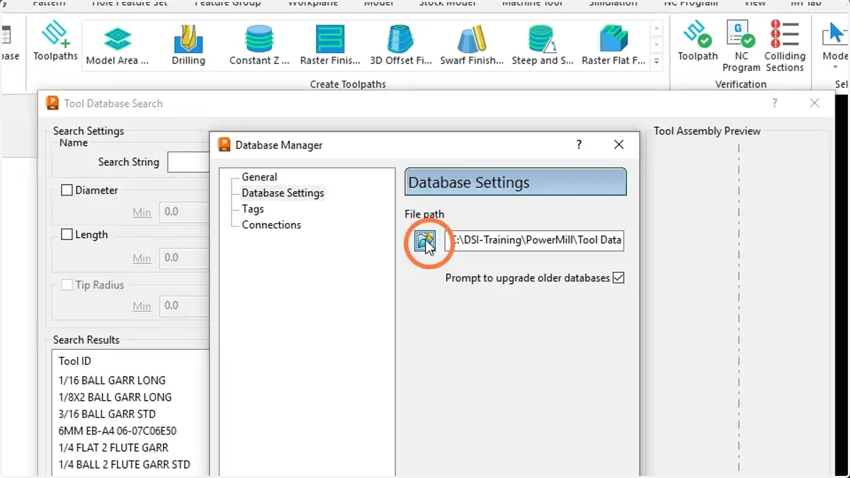The width and height of the screenshot is (850, 478).
Task: Select tool 1/8X2 BALL GARR LONG
Action: [115, 397]
